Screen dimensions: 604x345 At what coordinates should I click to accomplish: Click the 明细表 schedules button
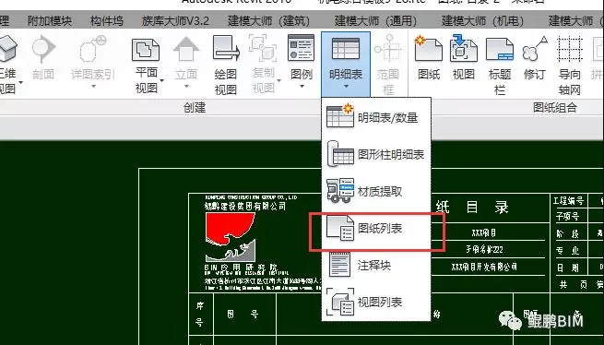pos(346,64)
